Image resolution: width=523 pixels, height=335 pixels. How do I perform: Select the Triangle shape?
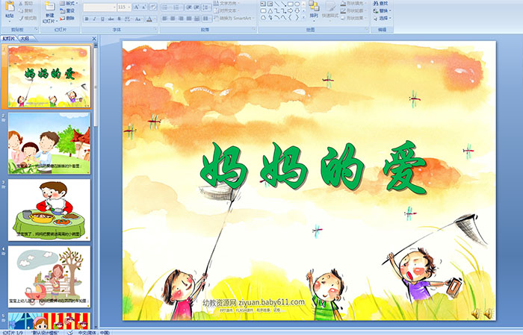270,11
